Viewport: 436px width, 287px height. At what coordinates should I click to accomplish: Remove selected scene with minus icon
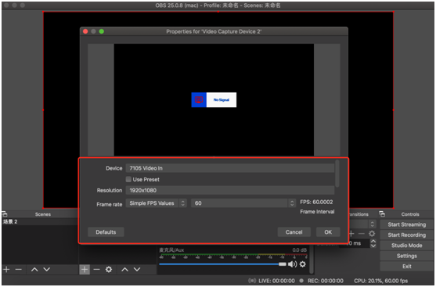click(18, 269)
